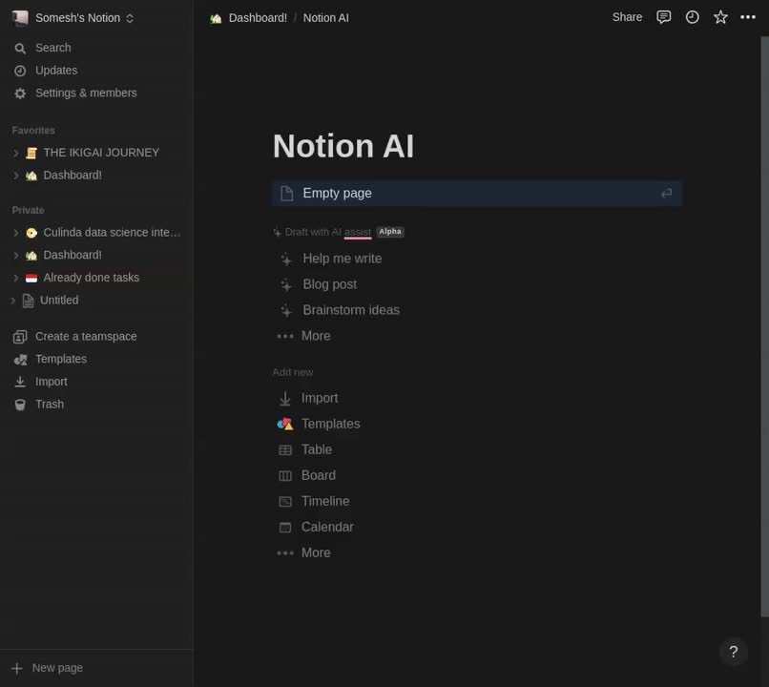Click the enter arrow on Empty page row

click(x=666, y=194)
